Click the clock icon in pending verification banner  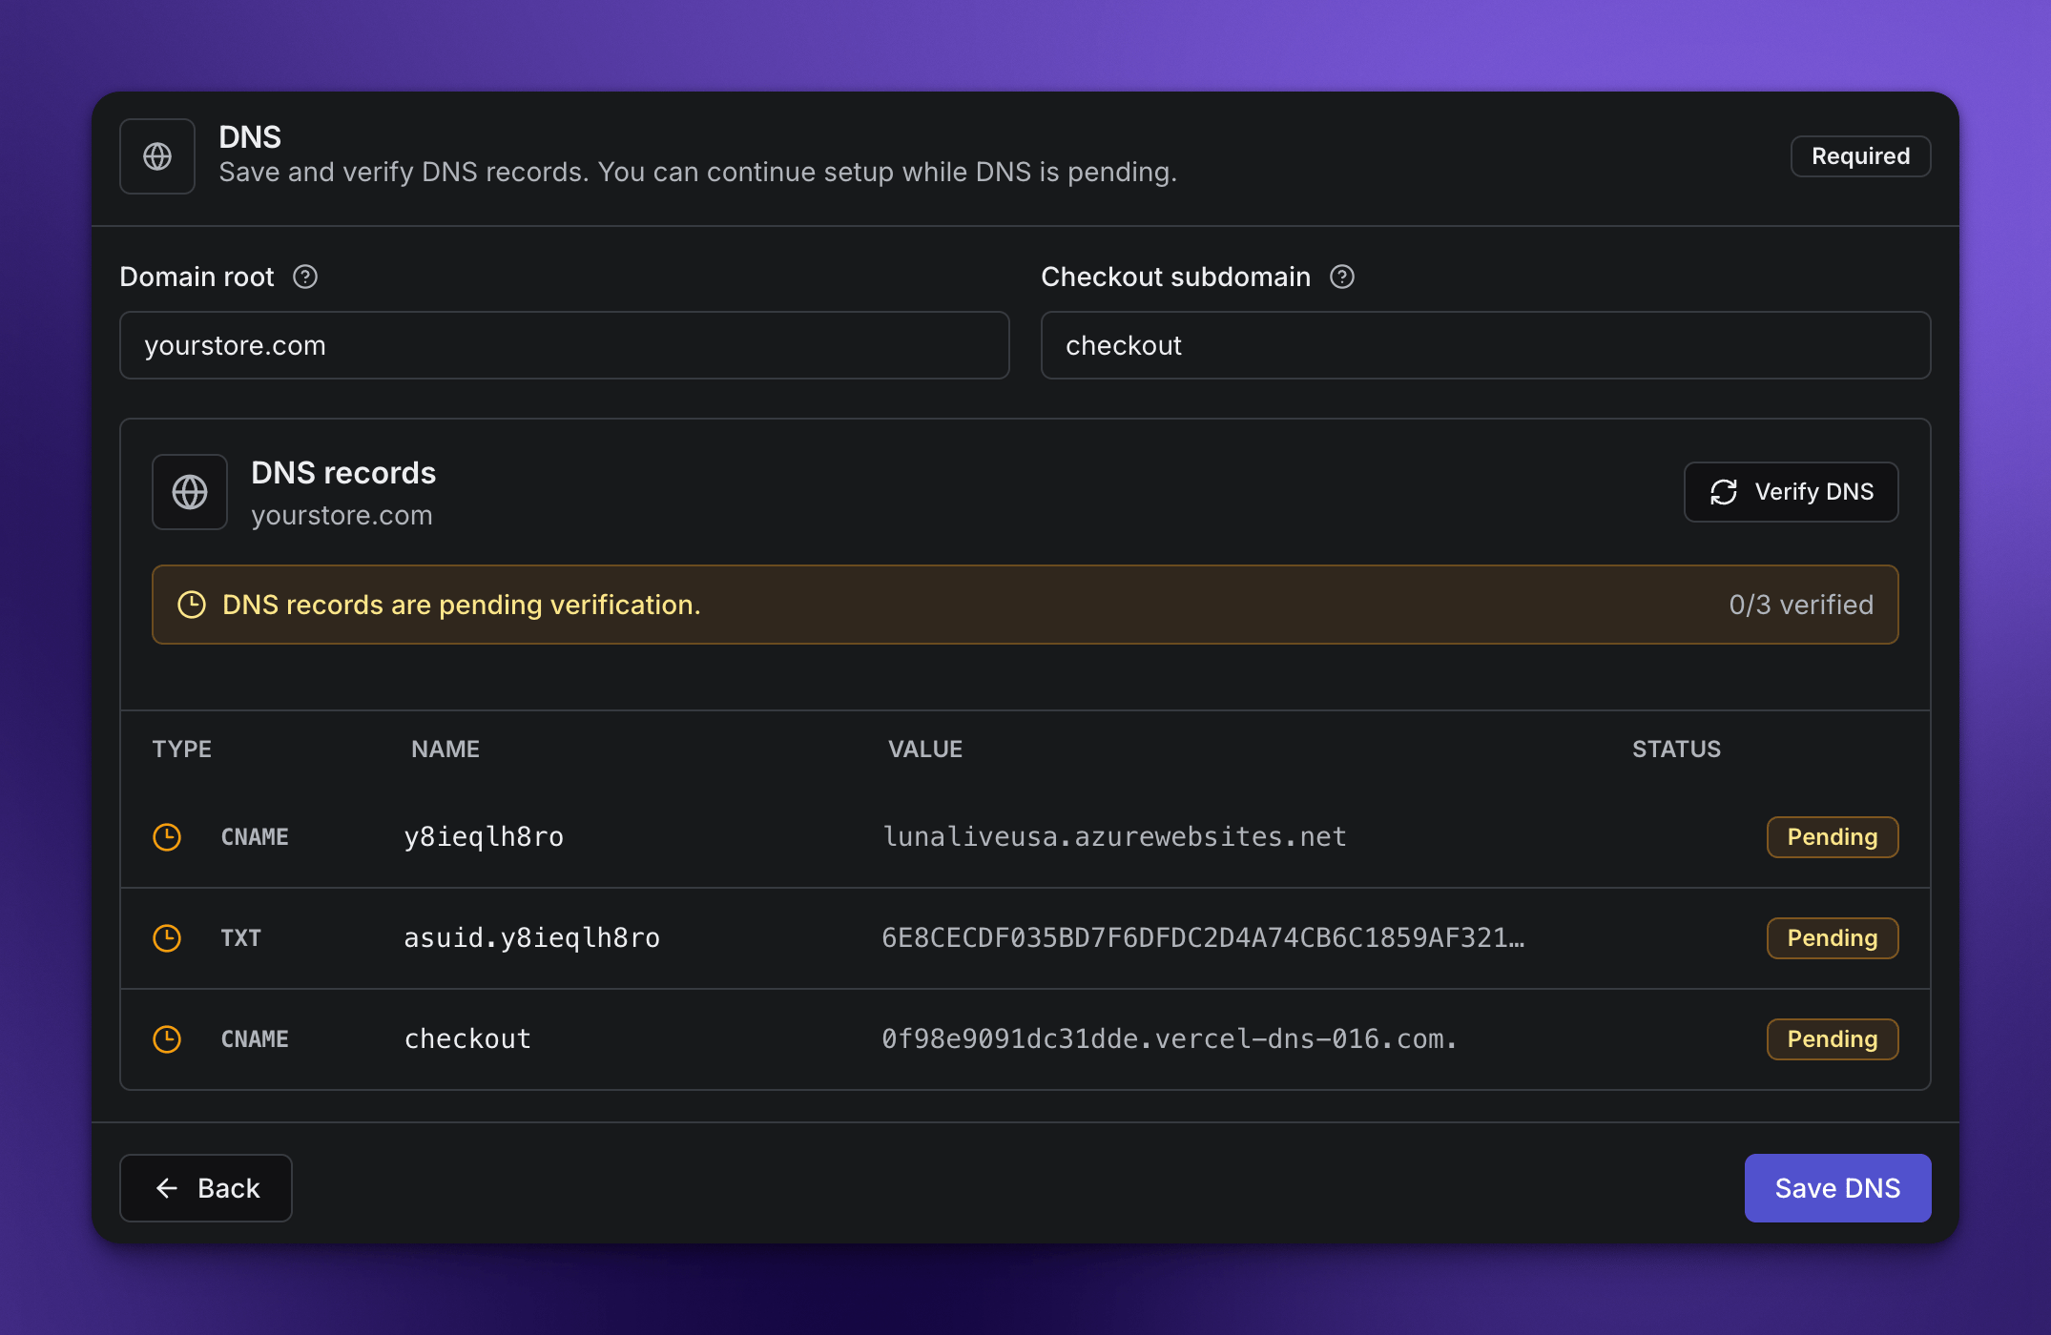point(192,605)
